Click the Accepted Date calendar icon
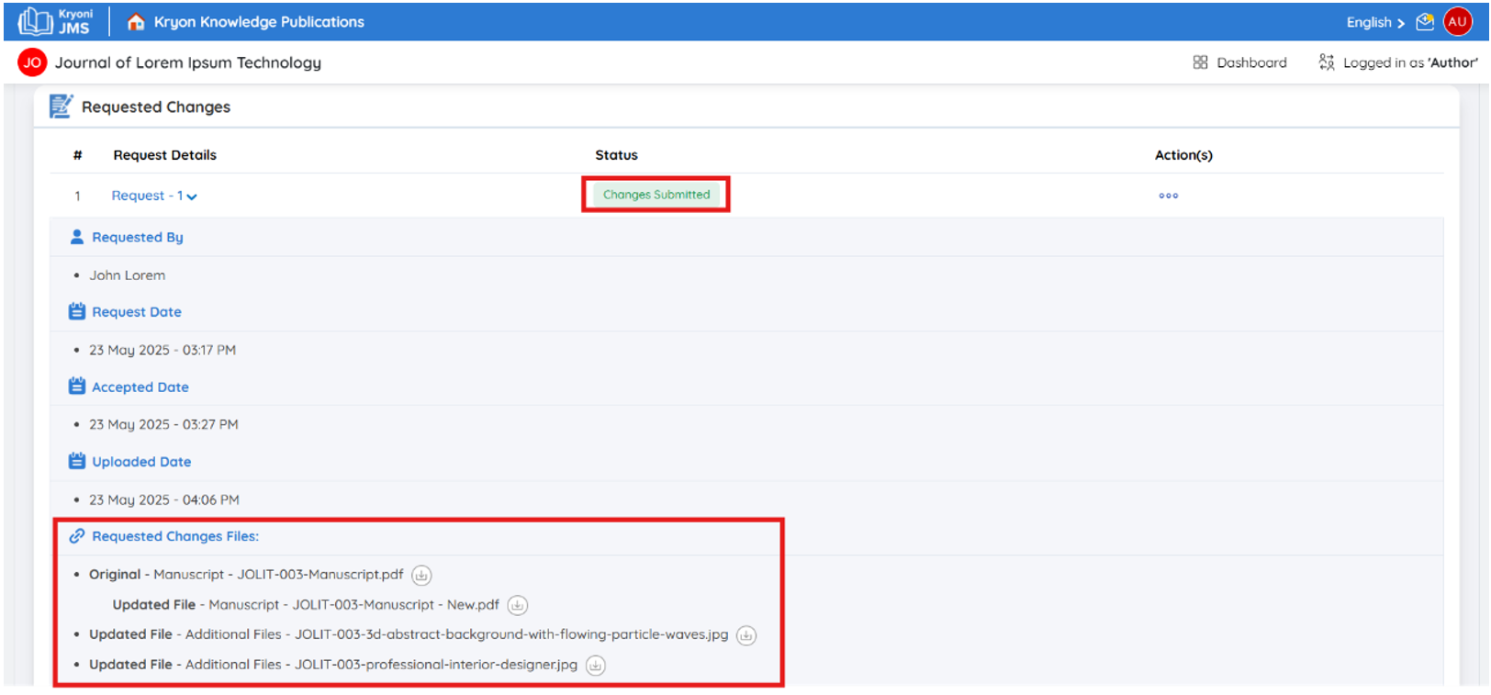1491x695 pixels. (x=77, y=387)
